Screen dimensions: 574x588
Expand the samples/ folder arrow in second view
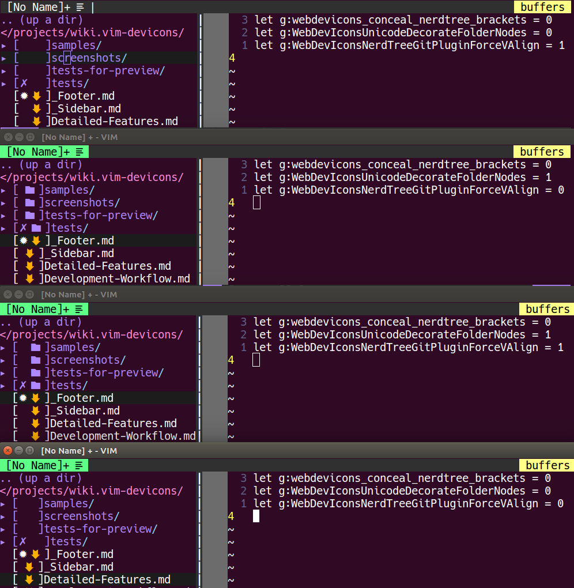click(x=3, y=190)
